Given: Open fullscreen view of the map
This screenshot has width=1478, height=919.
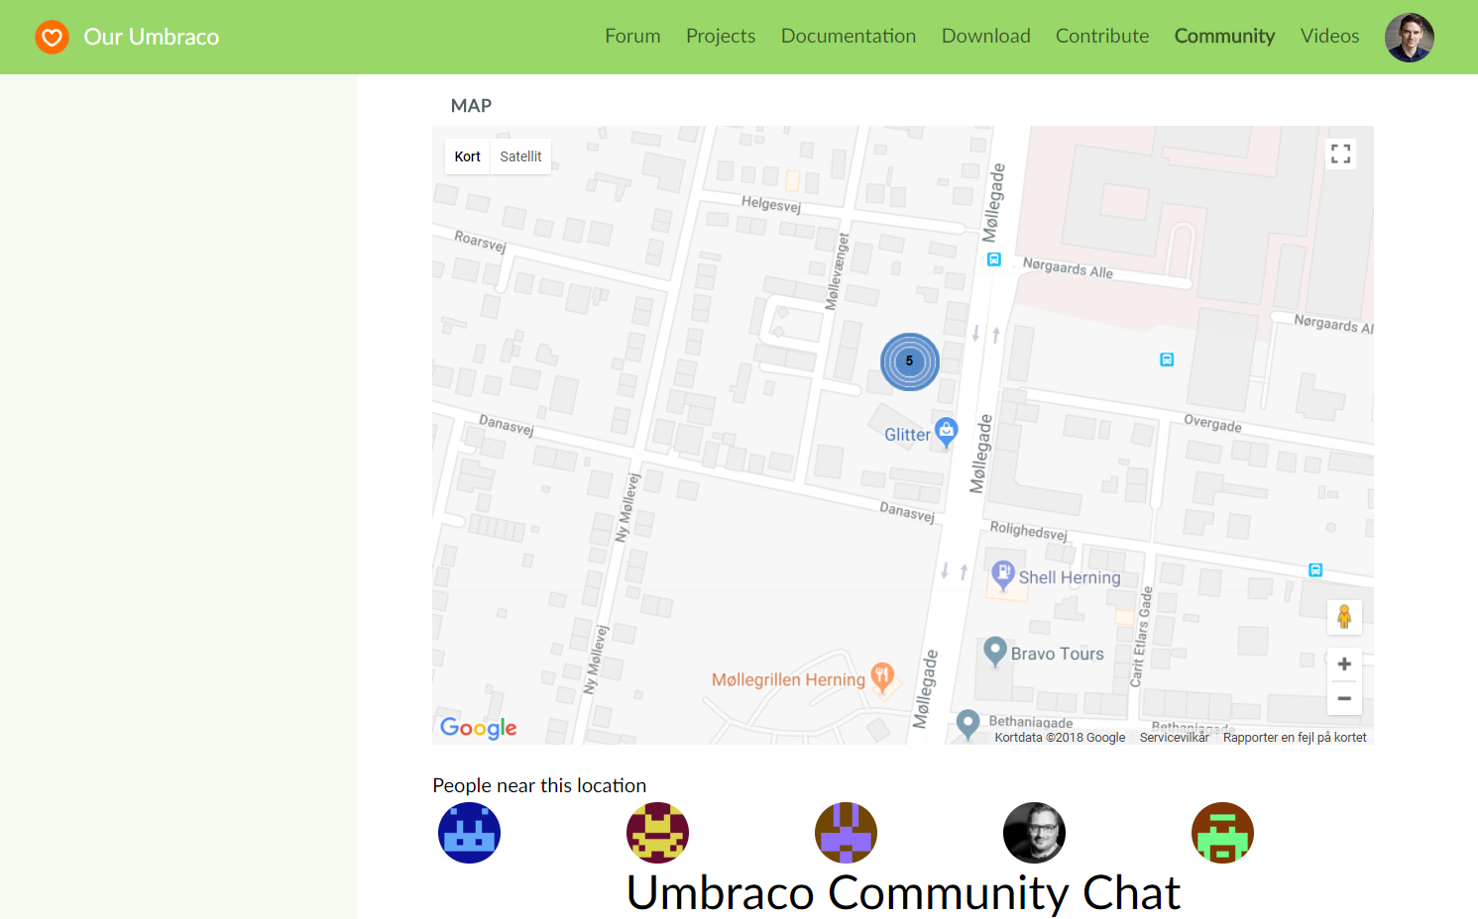Looking at the screenshot, I should tap(1340, 153).
